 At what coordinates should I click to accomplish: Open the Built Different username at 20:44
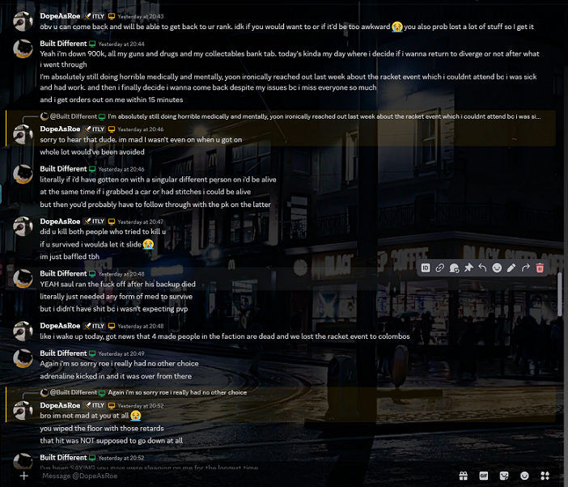[x=63, y=43]
